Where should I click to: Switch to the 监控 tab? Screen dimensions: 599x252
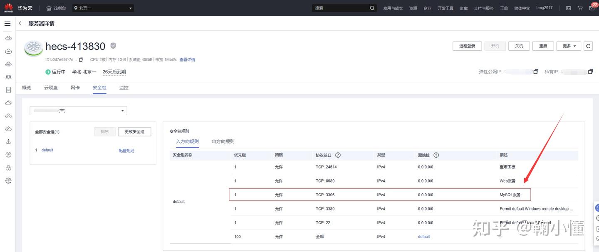(x=124, y=88)
